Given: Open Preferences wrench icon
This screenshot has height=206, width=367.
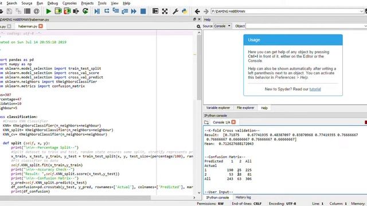Looking at the screenshot, I should [x=175, y=11].
